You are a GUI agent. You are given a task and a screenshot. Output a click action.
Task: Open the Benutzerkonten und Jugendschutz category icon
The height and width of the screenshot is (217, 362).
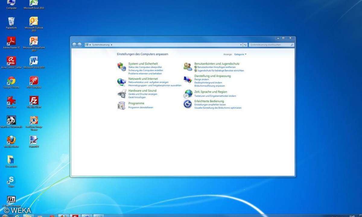coord(188,67)
